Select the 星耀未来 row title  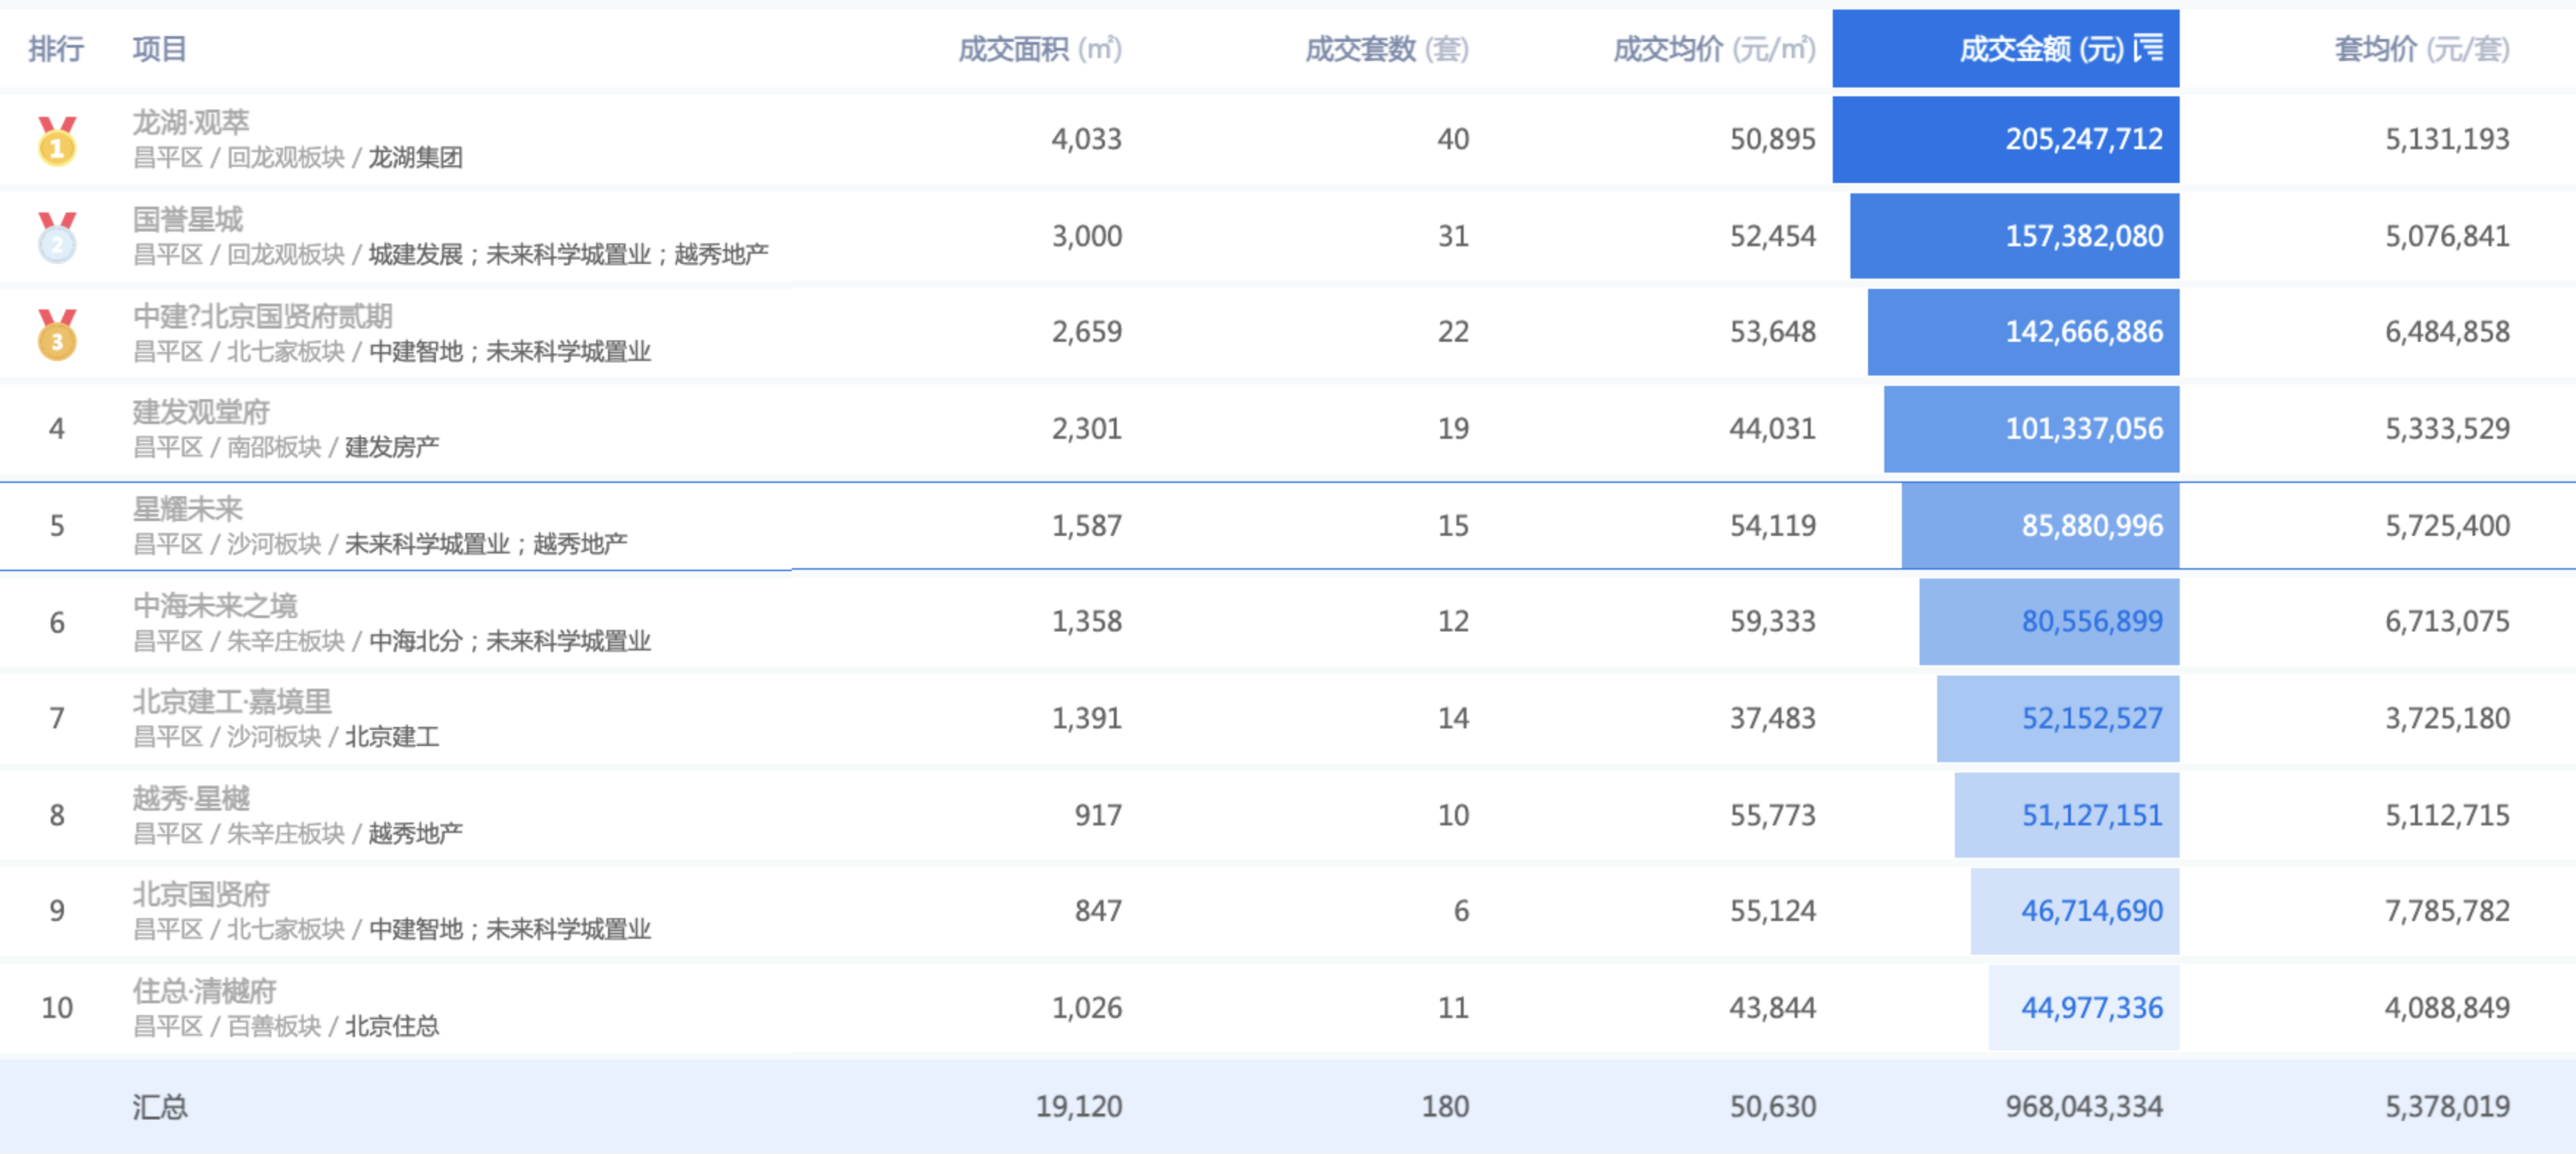coord(188,509)
